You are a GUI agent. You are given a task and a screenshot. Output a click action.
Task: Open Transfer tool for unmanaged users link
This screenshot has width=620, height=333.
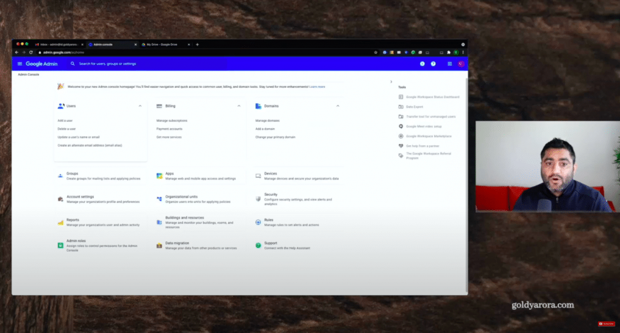click(430, 117)
